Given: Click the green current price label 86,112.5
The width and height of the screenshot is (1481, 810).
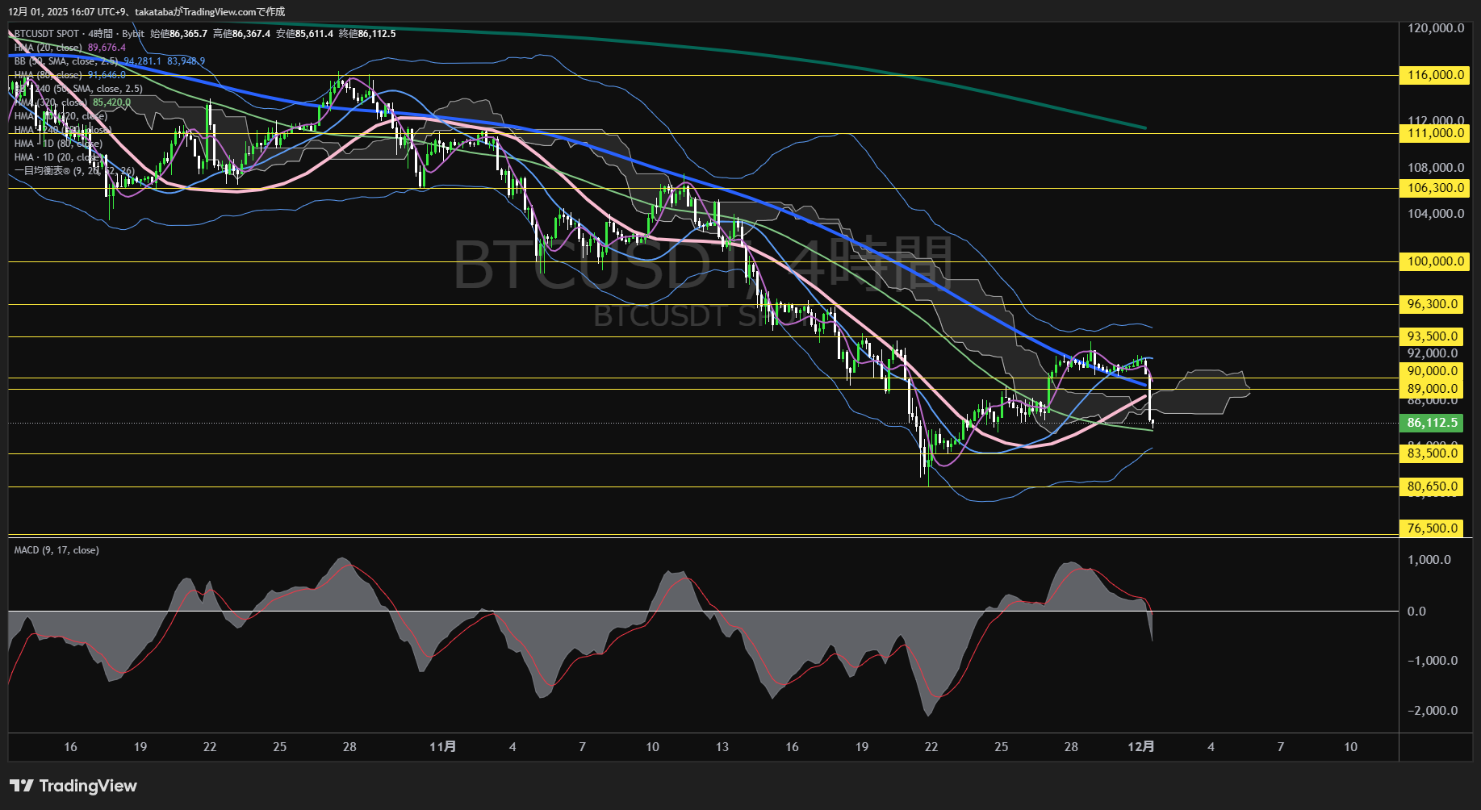Looking at the screenshot, I should [1431, 422].
